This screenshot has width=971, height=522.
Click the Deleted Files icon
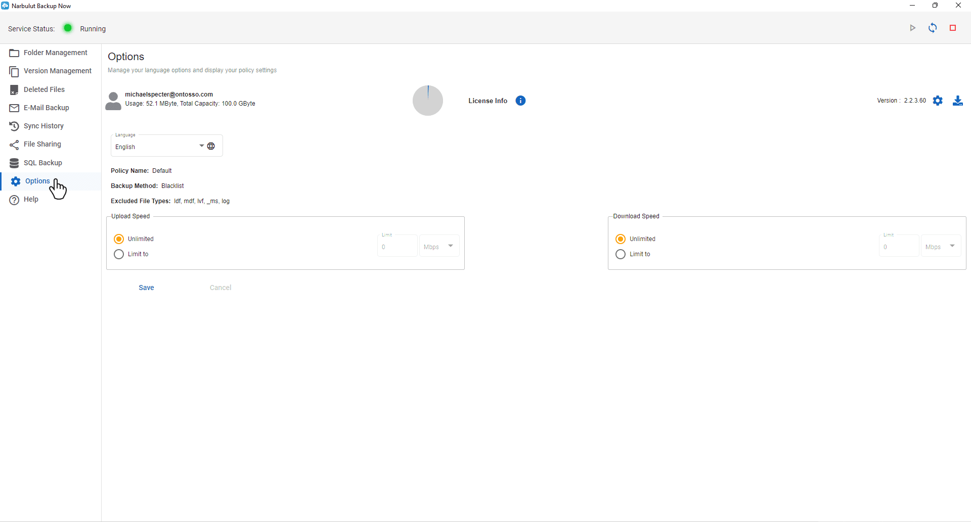click(14, 90)
